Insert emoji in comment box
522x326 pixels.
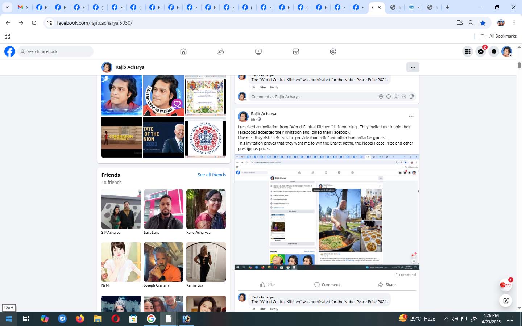389,96
